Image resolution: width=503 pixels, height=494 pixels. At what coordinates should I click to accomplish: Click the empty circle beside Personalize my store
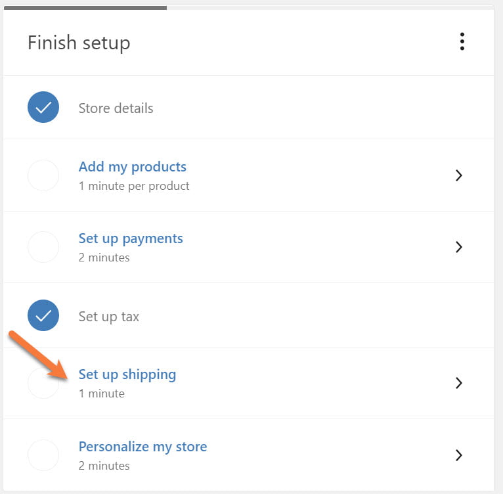(x=43, y=455)
